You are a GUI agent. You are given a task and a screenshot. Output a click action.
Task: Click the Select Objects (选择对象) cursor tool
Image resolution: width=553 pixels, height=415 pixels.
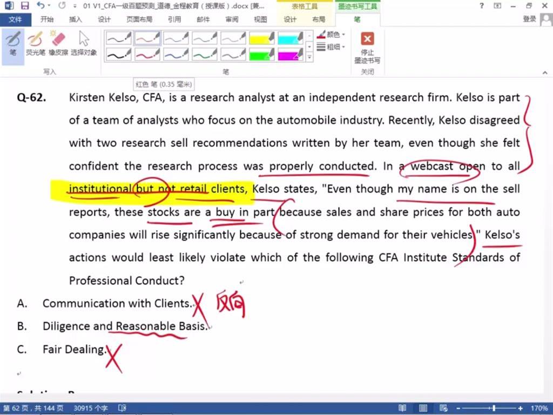(x=84, y=43)
